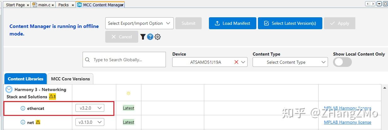
Task: Click the info icon beside ethercat
Action: (23, 108)
